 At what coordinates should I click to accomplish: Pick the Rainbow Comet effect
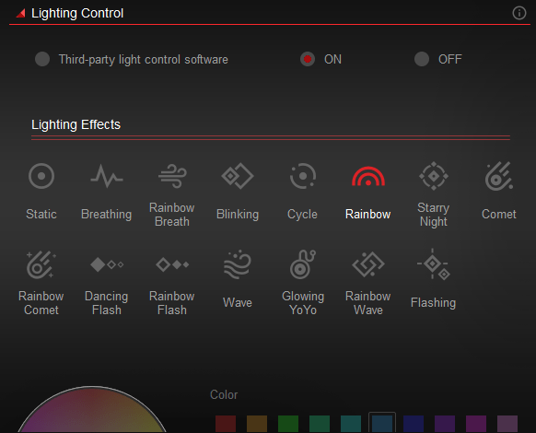[x=41, y=264]
